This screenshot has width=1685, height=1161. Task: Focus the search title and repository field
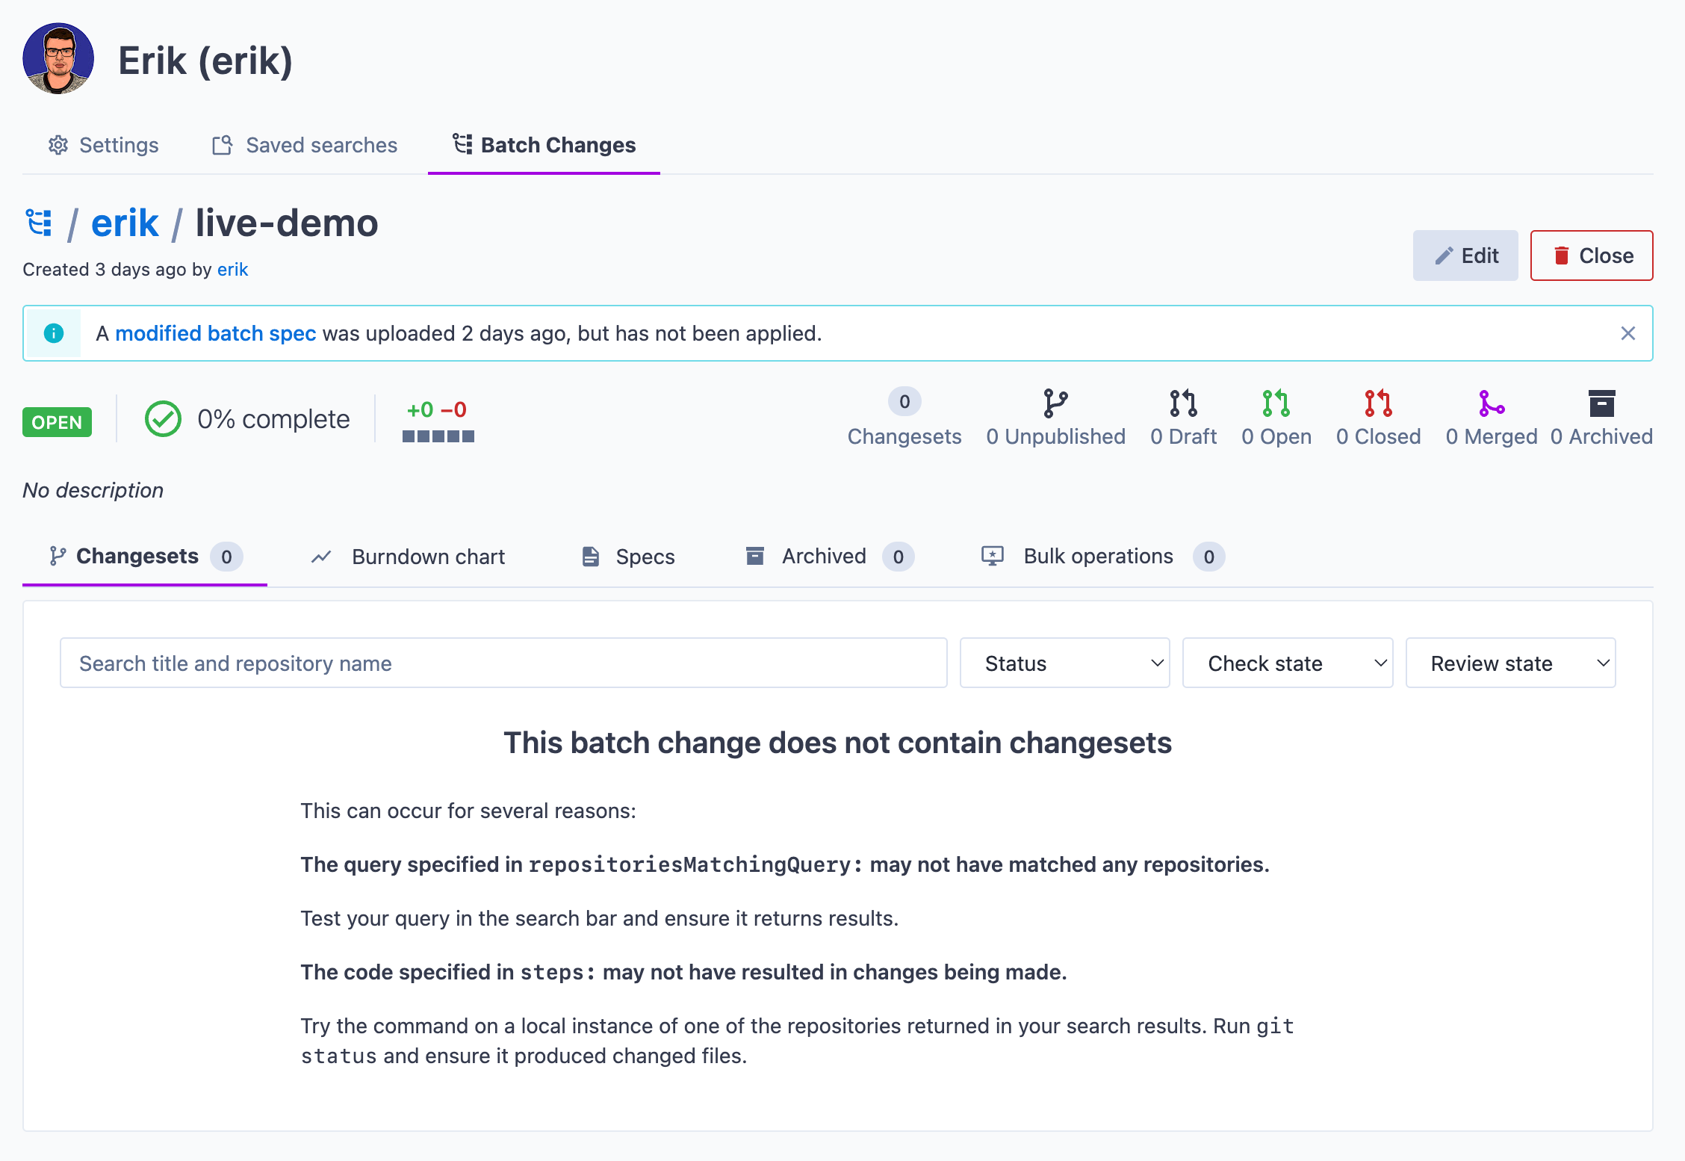(x=503, y=663)
